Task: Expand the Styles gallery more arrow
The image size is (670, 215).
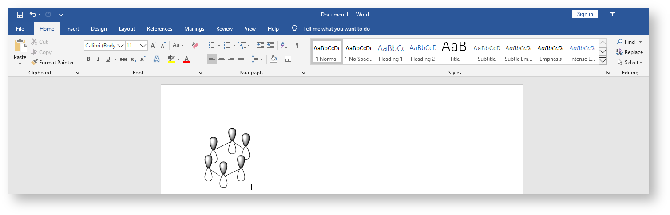Action: pyautogui.click(x=603, y=61)
